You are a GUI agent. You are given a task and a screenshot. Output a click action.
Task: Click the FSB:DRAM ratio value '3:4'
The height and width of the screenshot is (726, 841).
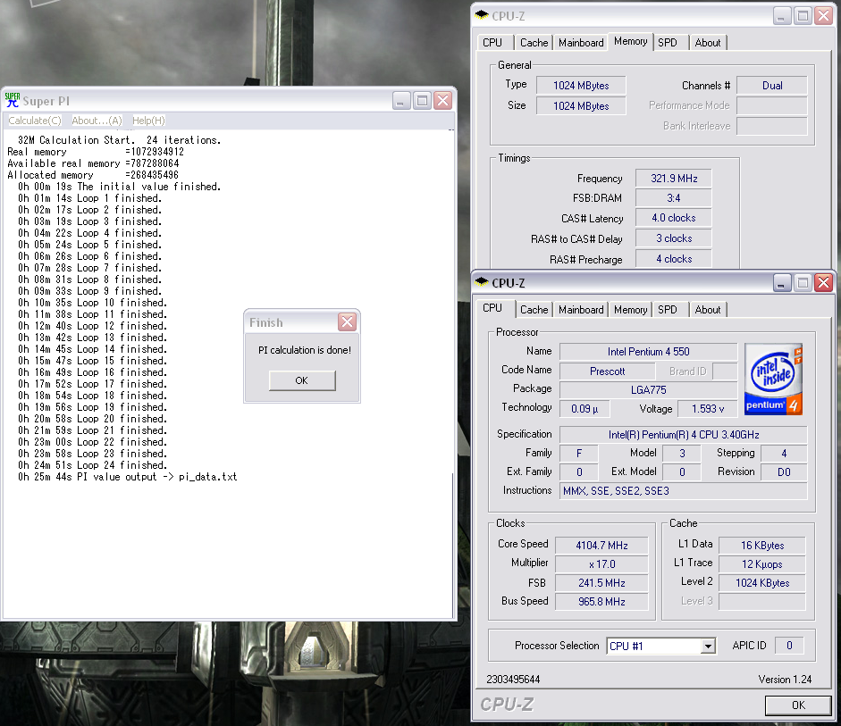pyautogui.click(x=674, y=198)
